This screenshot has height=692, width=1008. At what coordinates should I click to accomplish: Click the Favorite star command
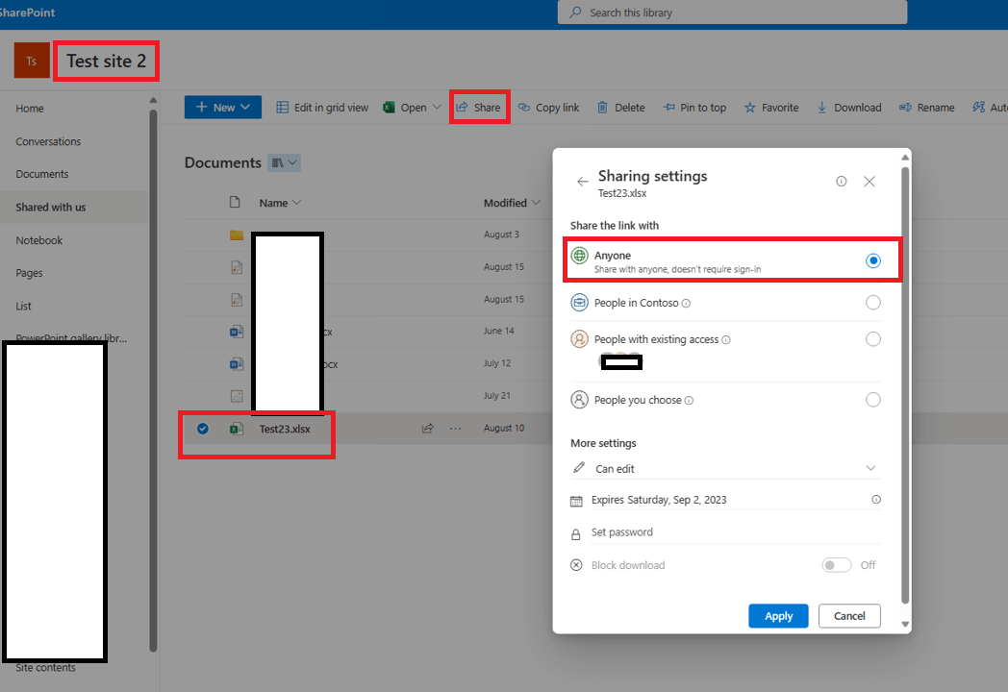tap(771, 108)
